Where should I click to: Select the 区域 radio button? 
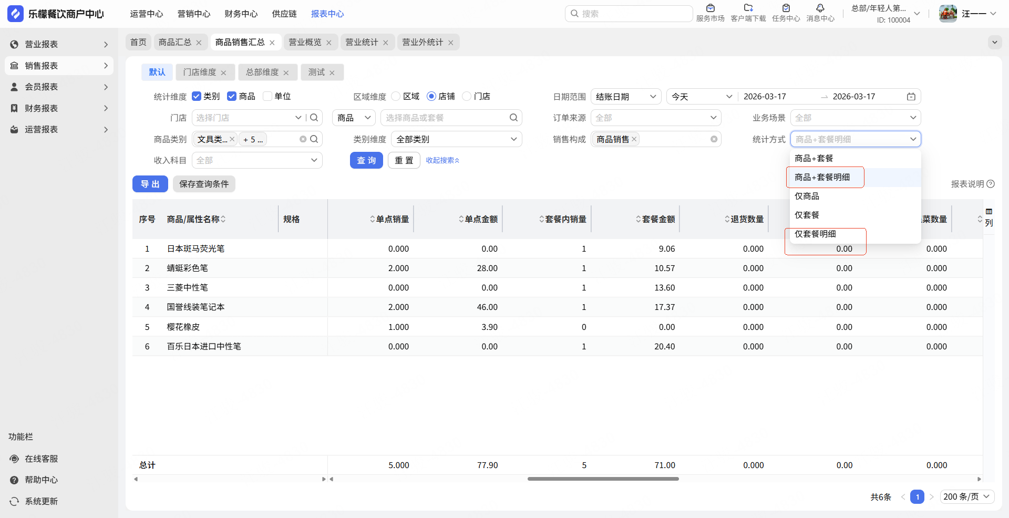pos(396,96)
